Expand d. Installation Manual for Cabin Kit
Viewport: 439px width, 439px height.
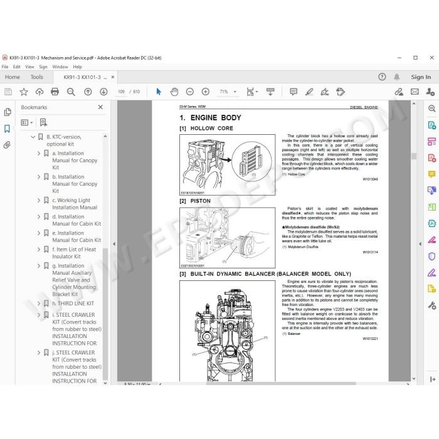(x=39, y=217)
